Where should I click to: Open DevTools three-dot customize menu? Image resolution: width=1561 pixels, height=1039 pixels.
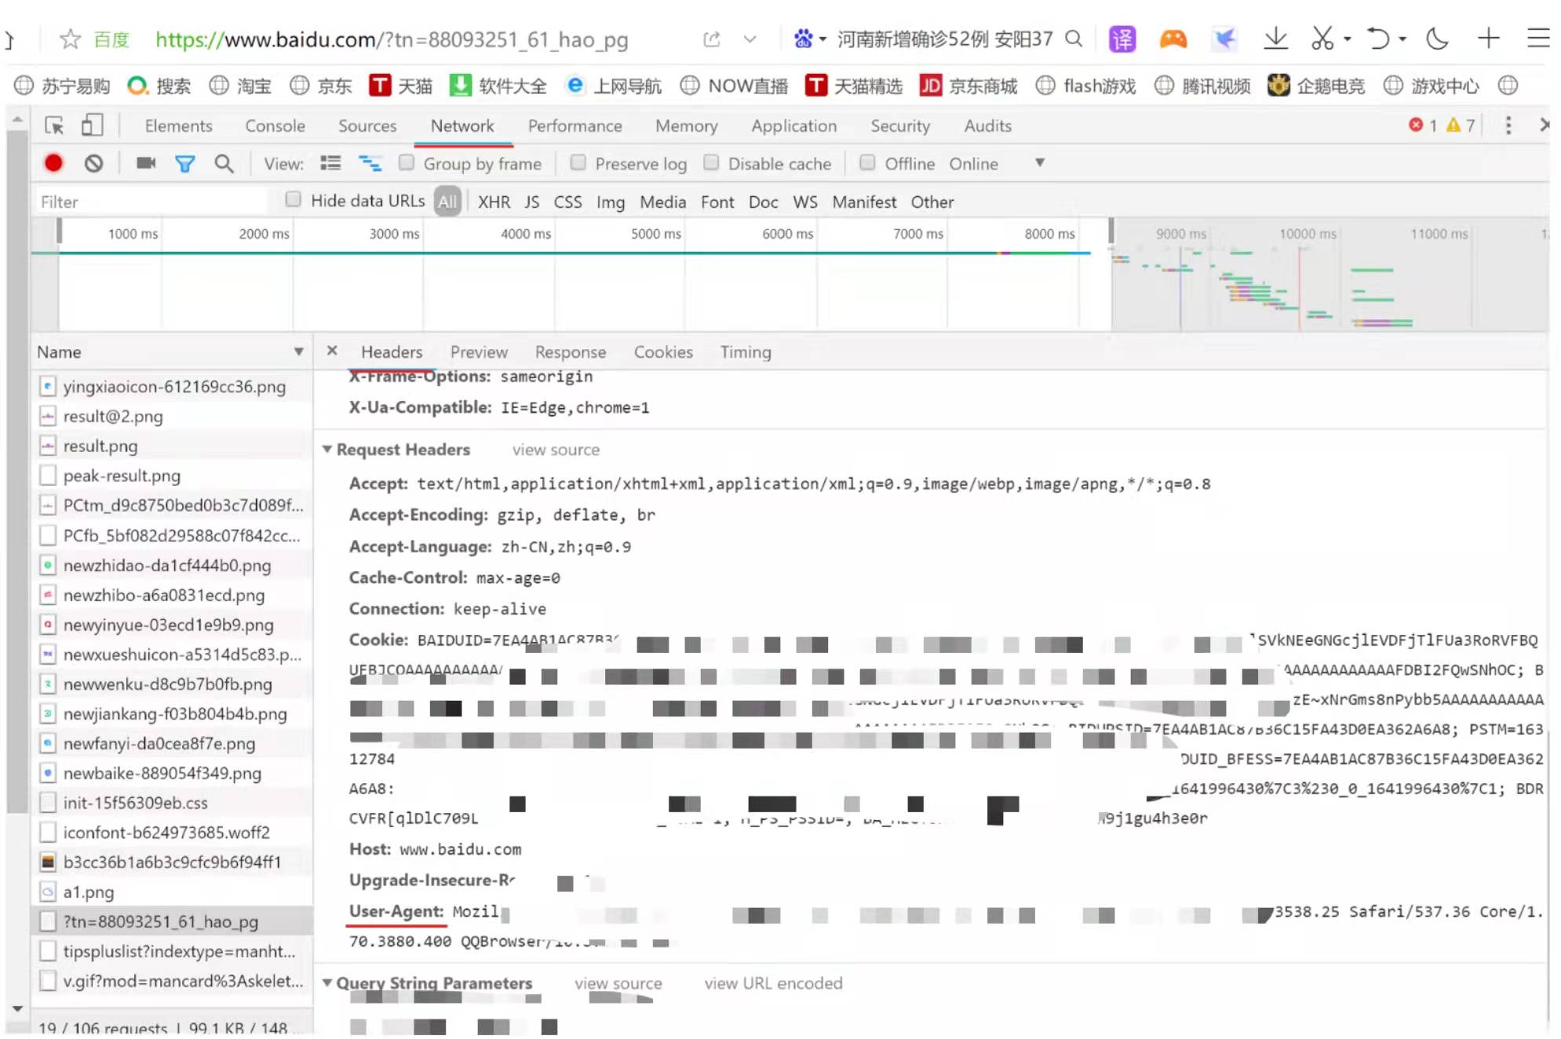point(1508,126)
